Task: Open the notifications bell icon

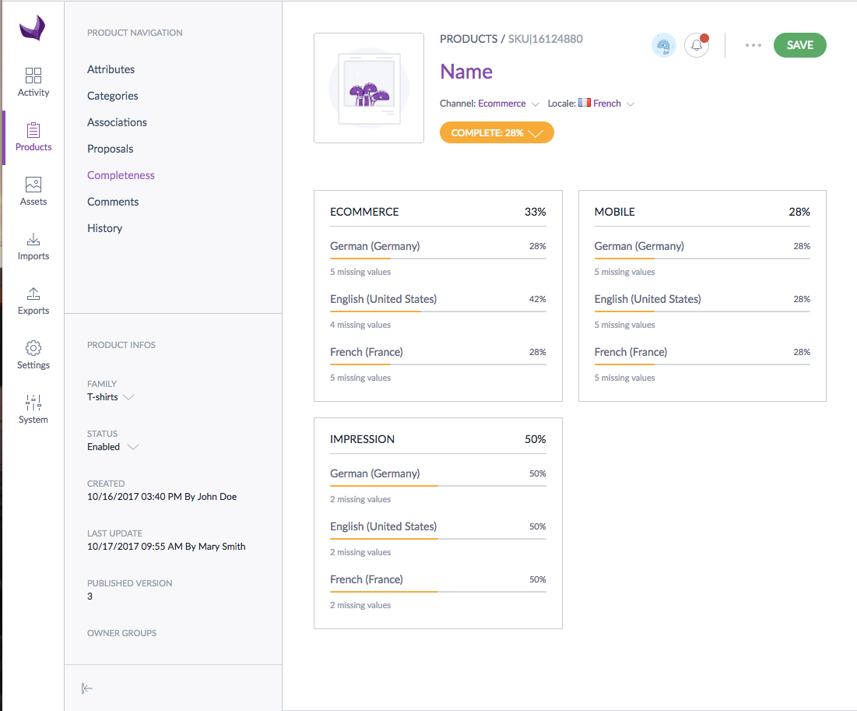Action: point(696,45)
